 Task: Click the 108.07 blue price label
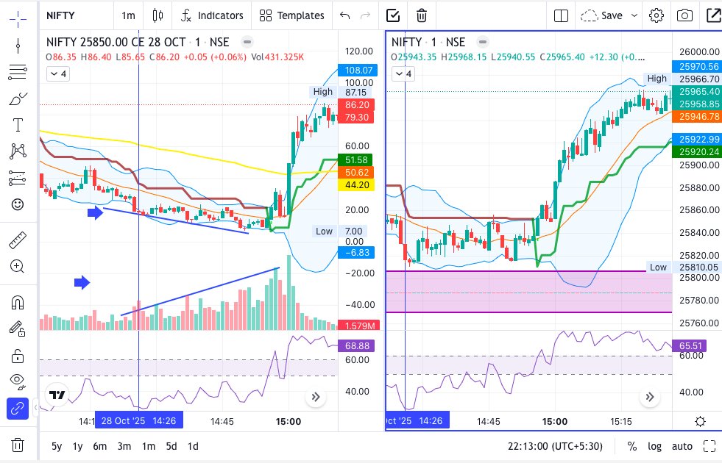pos(357,71)
